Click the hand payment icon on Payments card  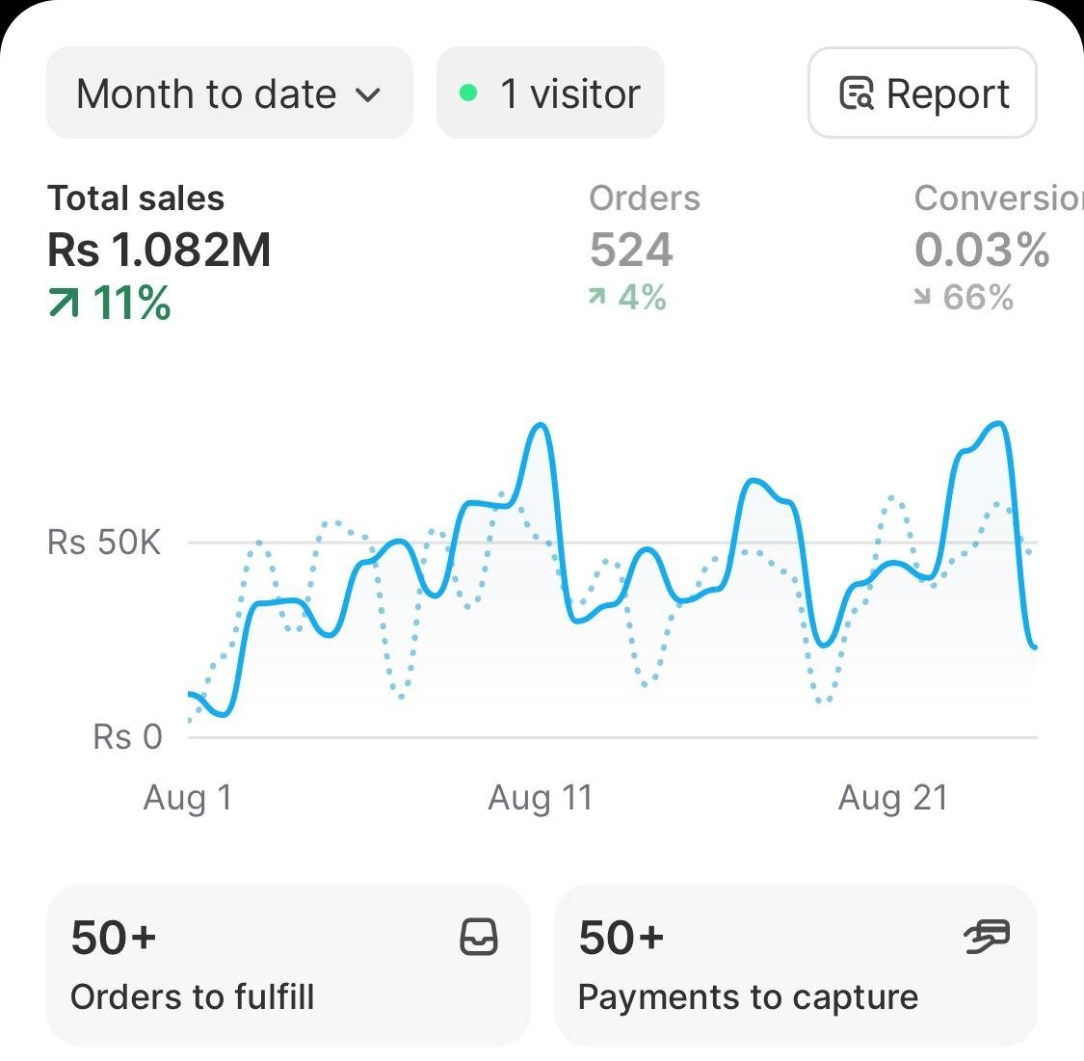987,938
